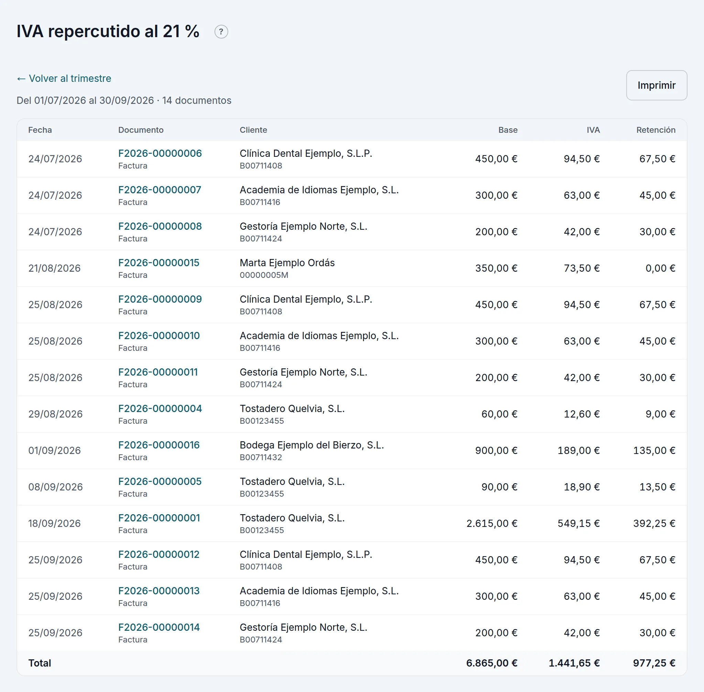This screenshot has width=704, height=692.
Task: Open invoice F2026-00000008
Action: [x=160, y=226]
